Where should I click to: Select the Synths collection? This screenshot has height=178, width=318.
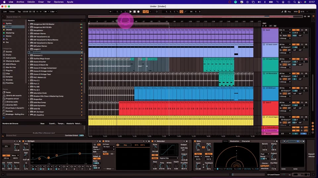click(x=9, y=24)
